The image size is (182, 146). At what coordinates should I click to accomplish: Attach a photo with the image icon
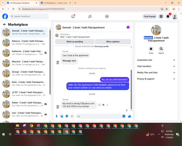(62, 116)
